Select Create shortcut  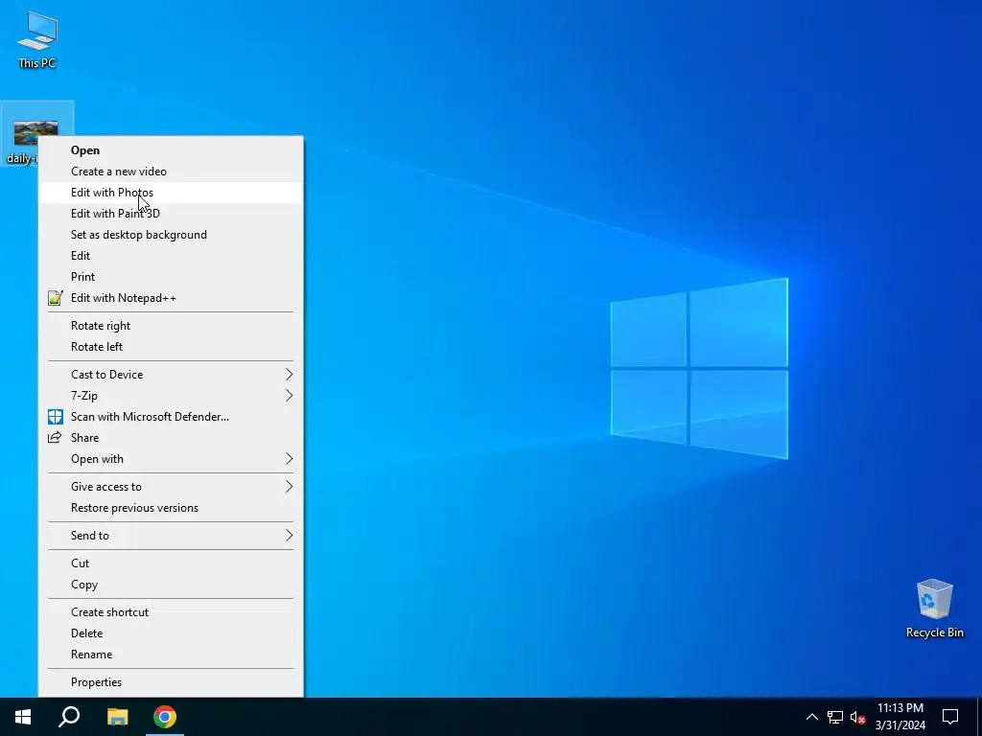tap(171, 612)
